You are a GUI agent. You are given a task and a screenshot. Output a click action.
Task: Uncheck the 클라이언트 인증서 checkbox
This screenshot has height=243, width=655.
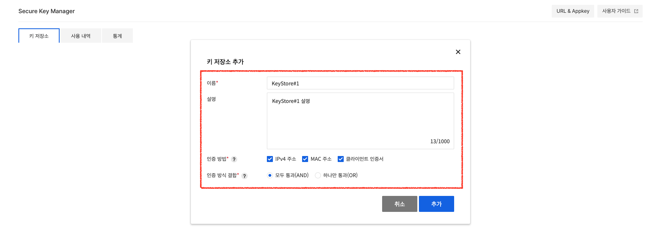click(x=341, y=159)
